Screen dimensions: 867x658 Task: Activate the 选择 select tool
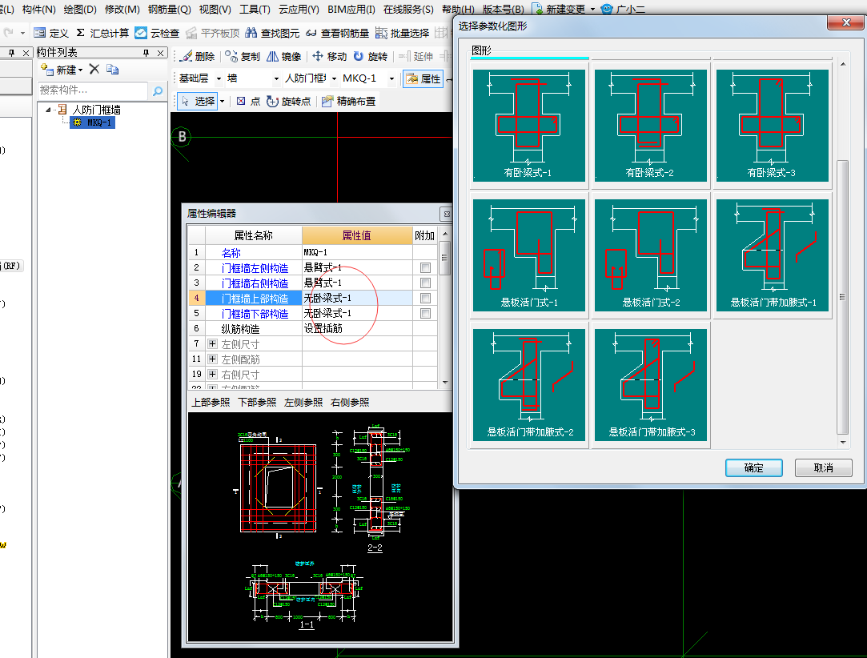tap(198, 101)
